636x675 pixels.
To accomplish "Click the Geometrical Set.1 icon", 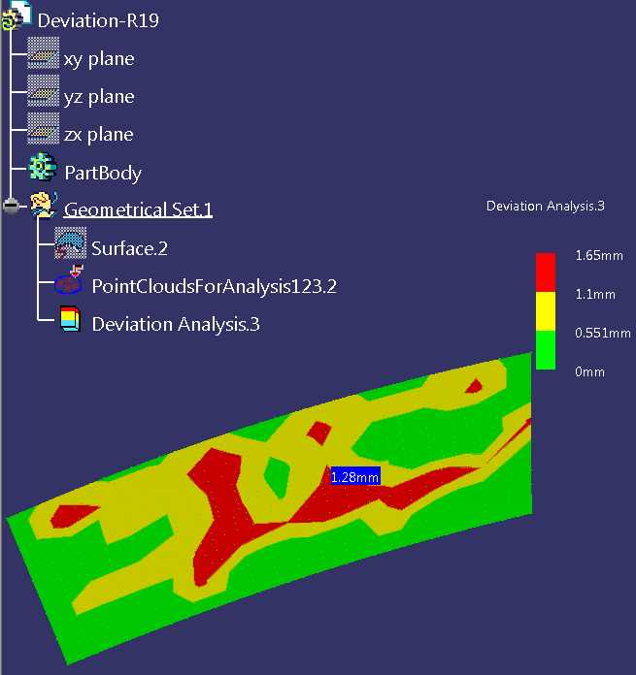I will click(x=44, y=206).
